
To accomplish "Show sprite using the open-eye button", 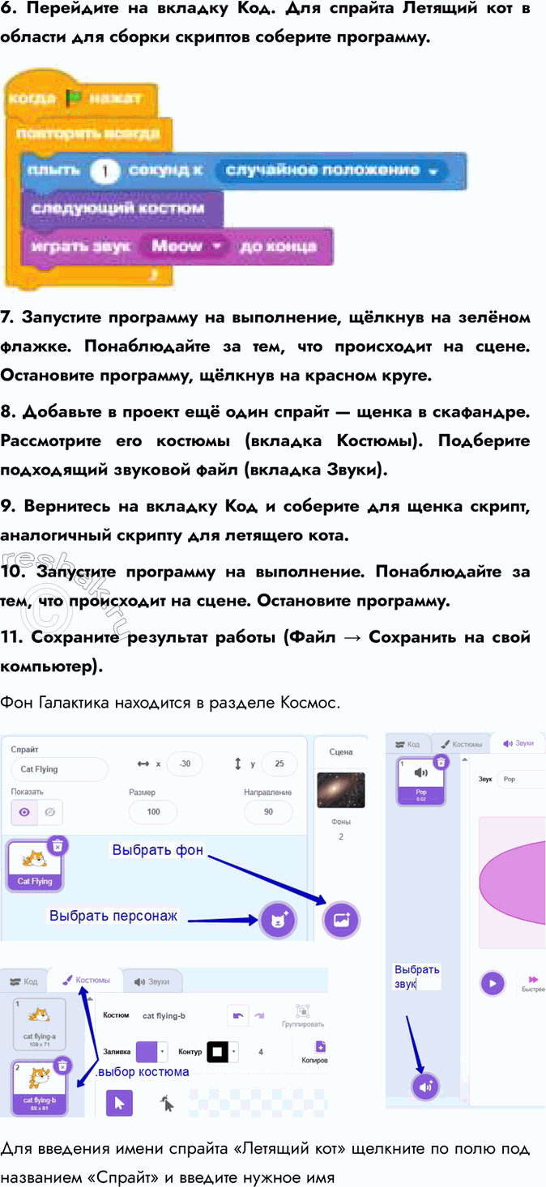I will point(24,812).
